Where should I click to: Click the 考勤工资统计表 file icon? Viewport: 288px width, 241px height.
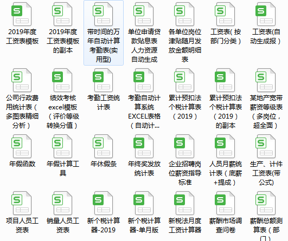[104, 80]
